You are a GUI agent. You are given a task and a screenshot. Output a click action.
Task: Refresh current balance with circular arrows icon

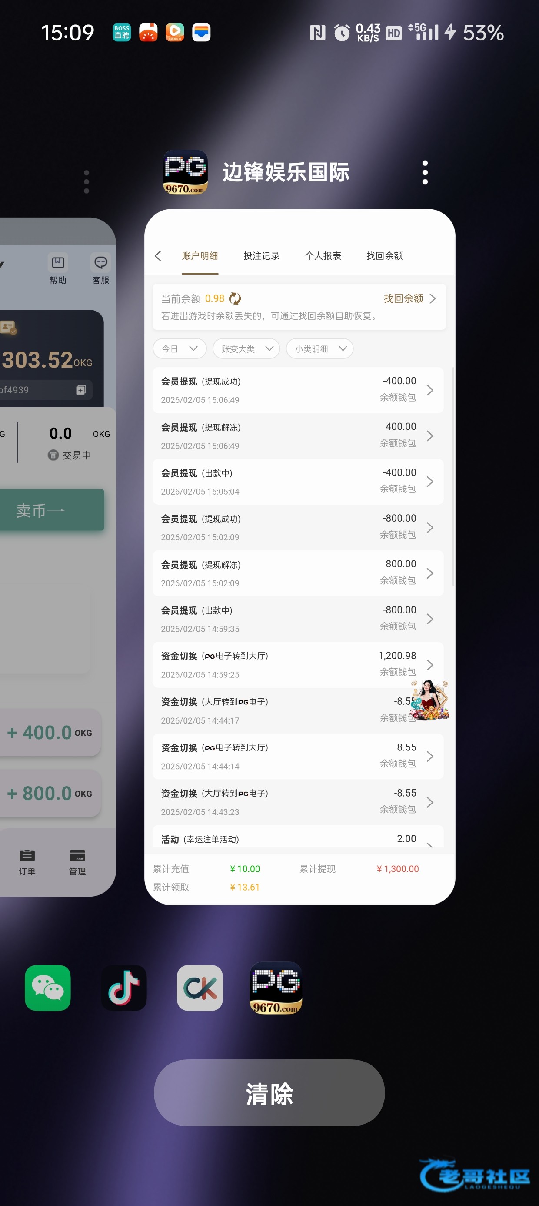pos(235,298)
